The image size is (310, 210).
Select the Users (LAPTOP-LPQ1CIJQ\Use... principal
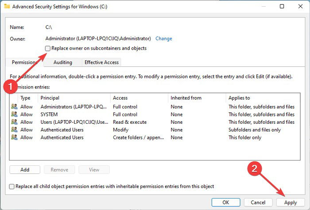point(74,122)
